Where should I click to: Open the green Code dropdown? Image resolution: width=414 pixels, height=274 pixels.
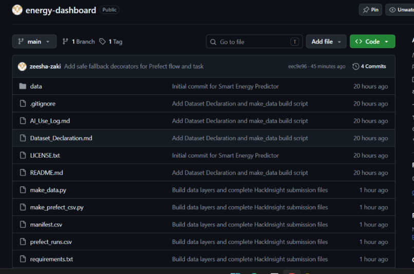pyautogui.click(x=372, y=42)
